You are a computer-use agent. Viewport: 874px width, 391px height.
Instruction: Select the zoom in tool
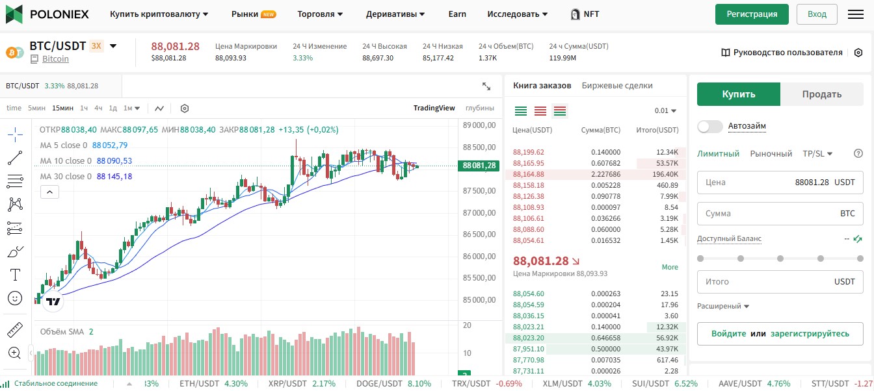point(15,353)
